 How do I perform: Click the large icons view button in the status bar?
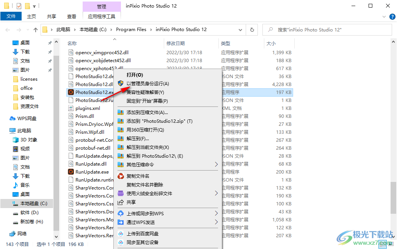tap(391, 244)
